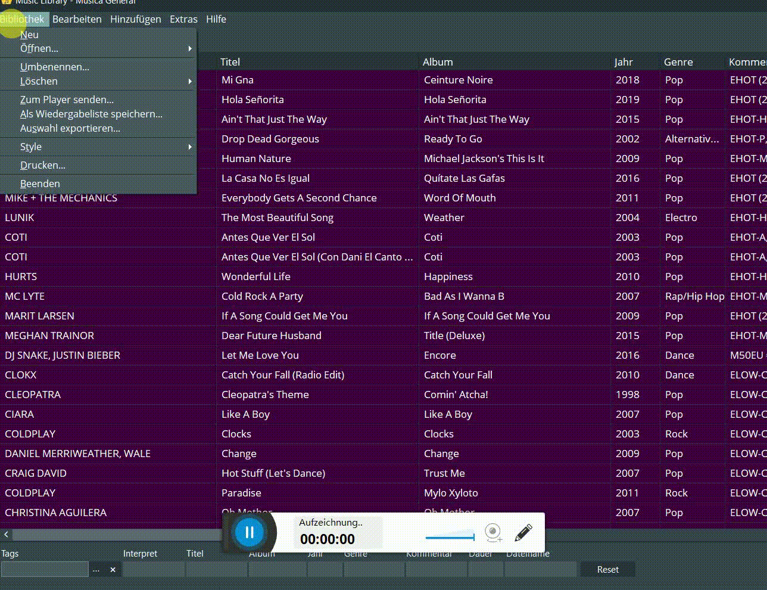The image size is (767, 590).
Task: Clear the Tags filter with X
Action: pos(113,570)
